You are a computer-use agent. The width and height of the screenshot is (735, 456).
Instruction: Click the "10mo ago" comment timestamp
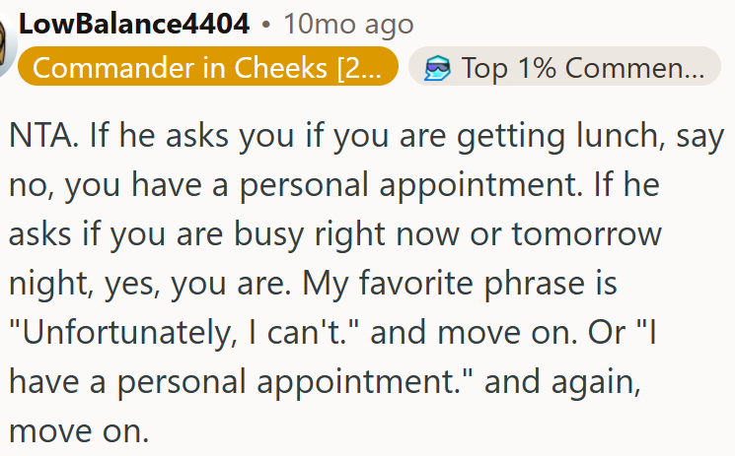(348, 25)
